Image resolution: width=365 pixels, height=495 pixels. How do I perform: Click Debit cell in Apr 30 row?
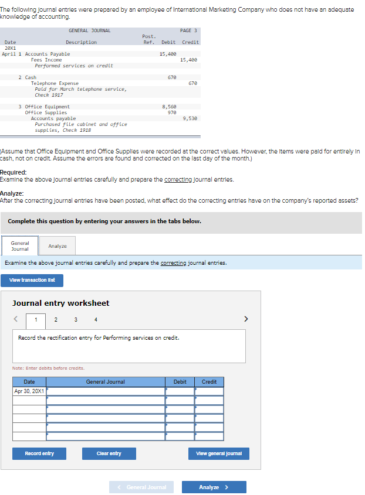[180, 391]
